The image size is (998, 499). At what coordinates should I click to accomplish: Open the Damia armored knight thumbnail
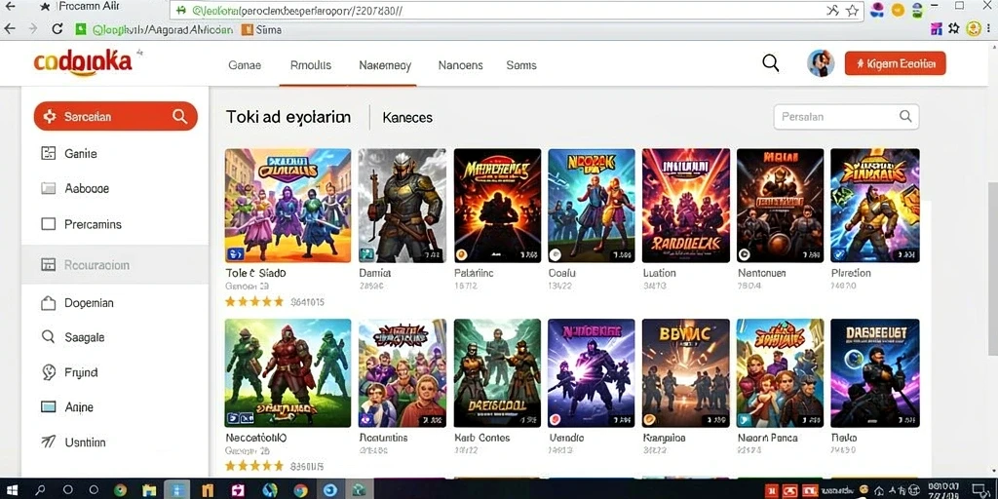(403, 206)
